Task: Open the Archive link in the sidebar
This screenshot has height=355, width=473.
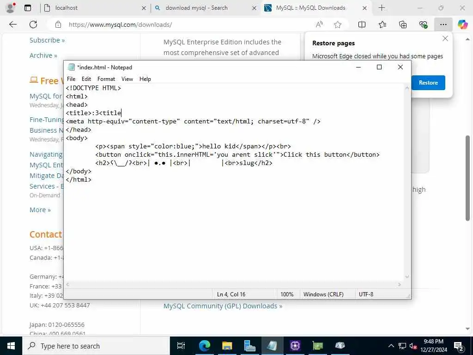Action: (43, 55)
